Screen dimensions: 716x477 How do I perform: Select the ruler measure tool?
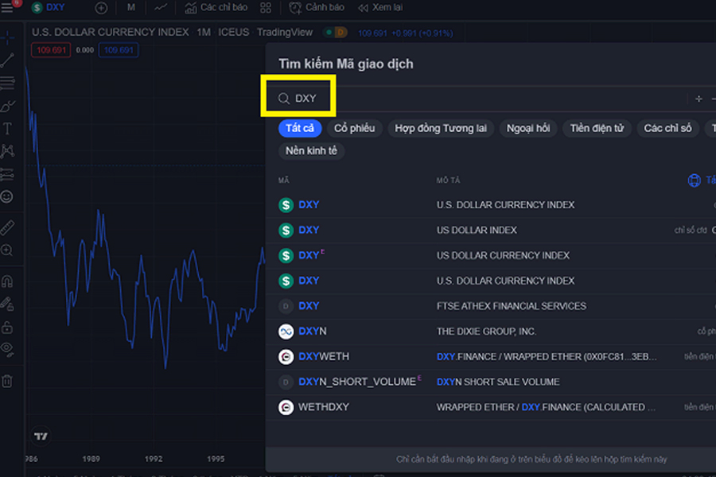tap(7, 227)
